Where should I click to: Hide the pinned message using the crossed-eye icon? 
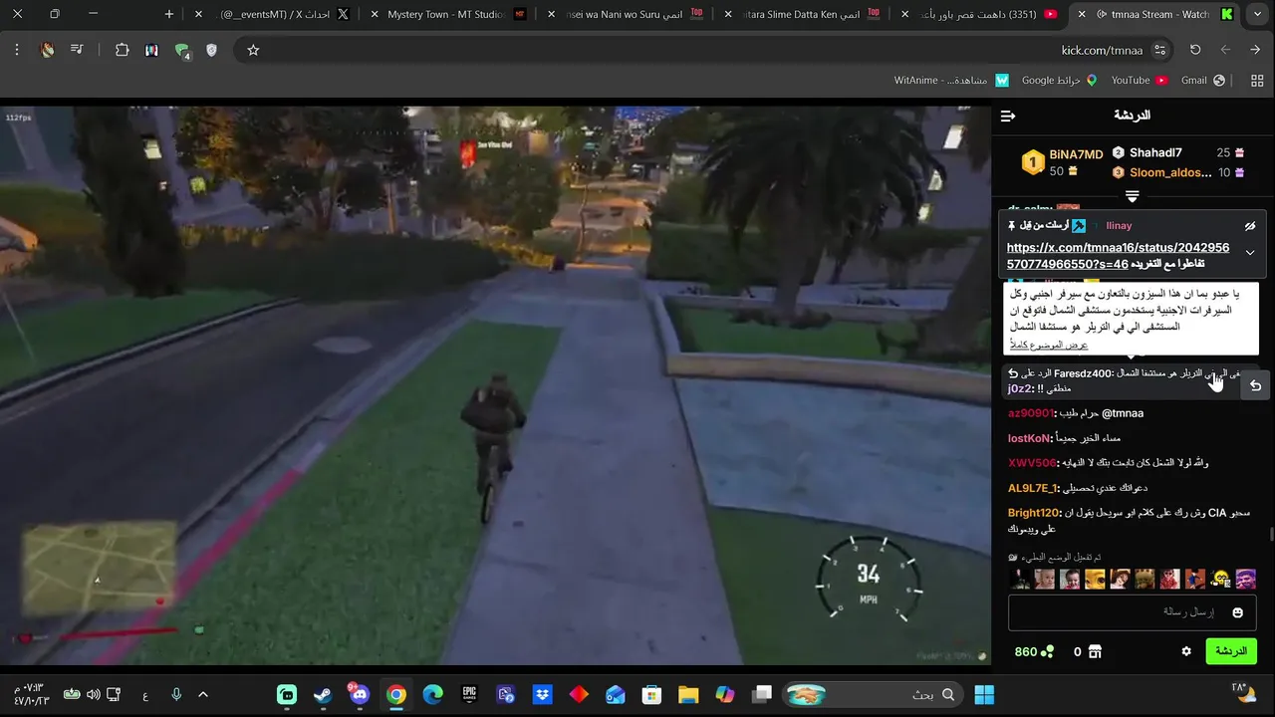coord(1250,226)
